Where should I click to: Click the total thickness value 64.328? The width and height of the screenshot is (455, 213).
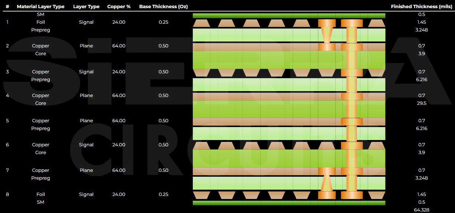click(x=422, y=210)
